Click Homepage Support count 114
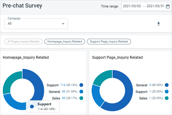This screenshot has height=115, width=172. 63,85
